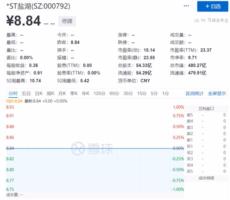Show the 30分 interval chart
This screenshot has height=200, width=230.
point(128,94)
